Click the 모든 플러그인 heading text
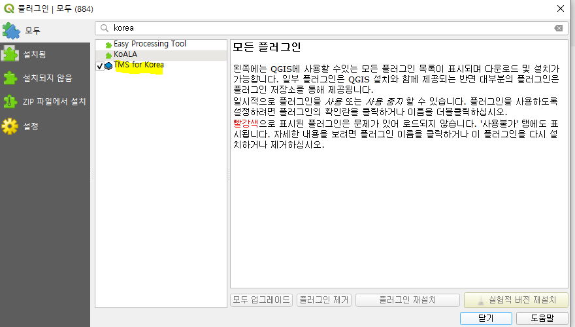575x327 pixels. coord(267,47)
